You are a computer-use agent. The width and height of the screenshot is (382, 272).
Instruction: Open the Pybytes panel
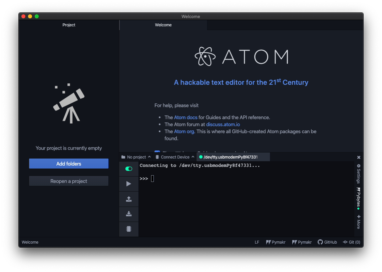click(x=358, y=199)
